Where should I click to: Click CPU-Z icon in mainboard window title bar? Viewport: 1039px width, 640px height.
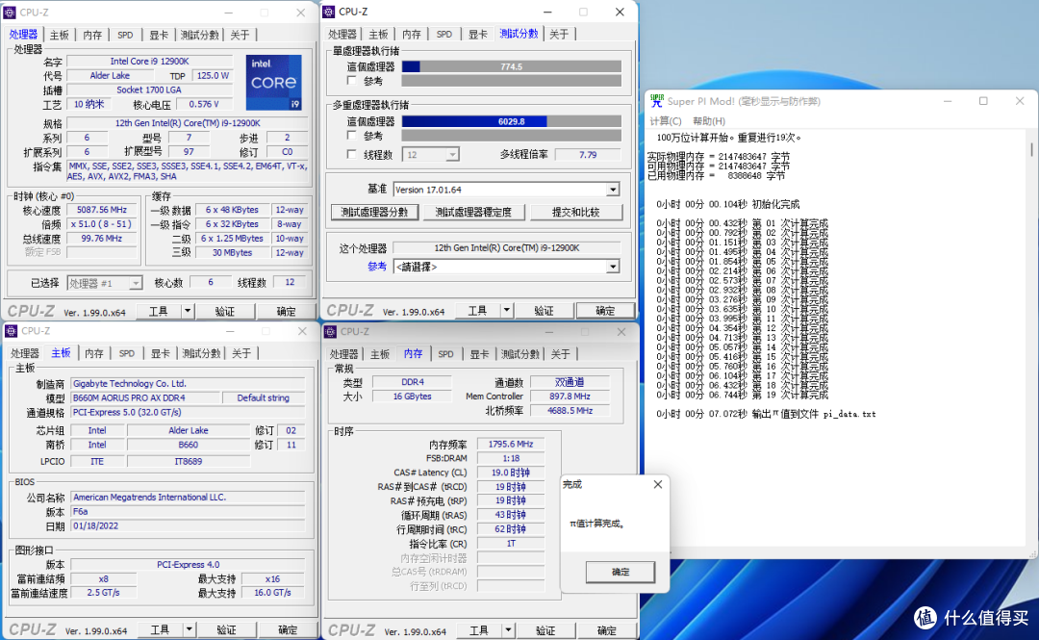[x=12, y=331]
